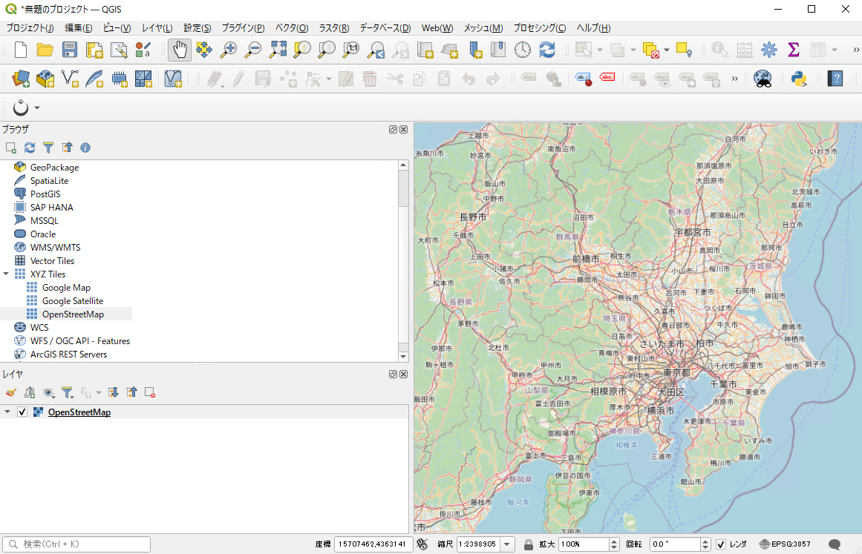Show hidden items on the top toolbar overflow
Screen dimensions: 862x554
[x=856, y=50]
